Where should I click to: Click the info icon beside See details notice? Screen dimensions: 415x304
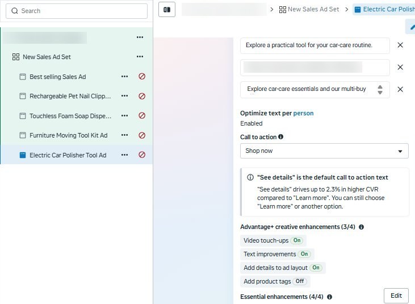[x=250, y=177]
